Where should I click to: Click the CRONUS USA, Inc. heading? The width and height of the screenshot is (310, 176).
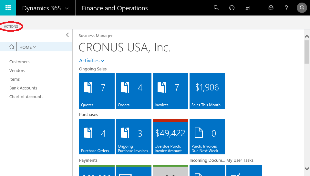tap(125, 47)
